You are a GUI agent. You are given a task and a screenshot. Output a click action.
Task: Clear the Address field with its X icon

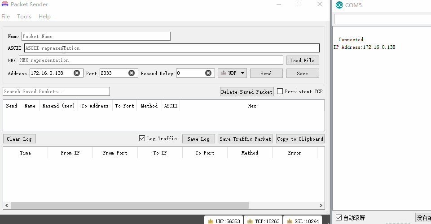77,73
